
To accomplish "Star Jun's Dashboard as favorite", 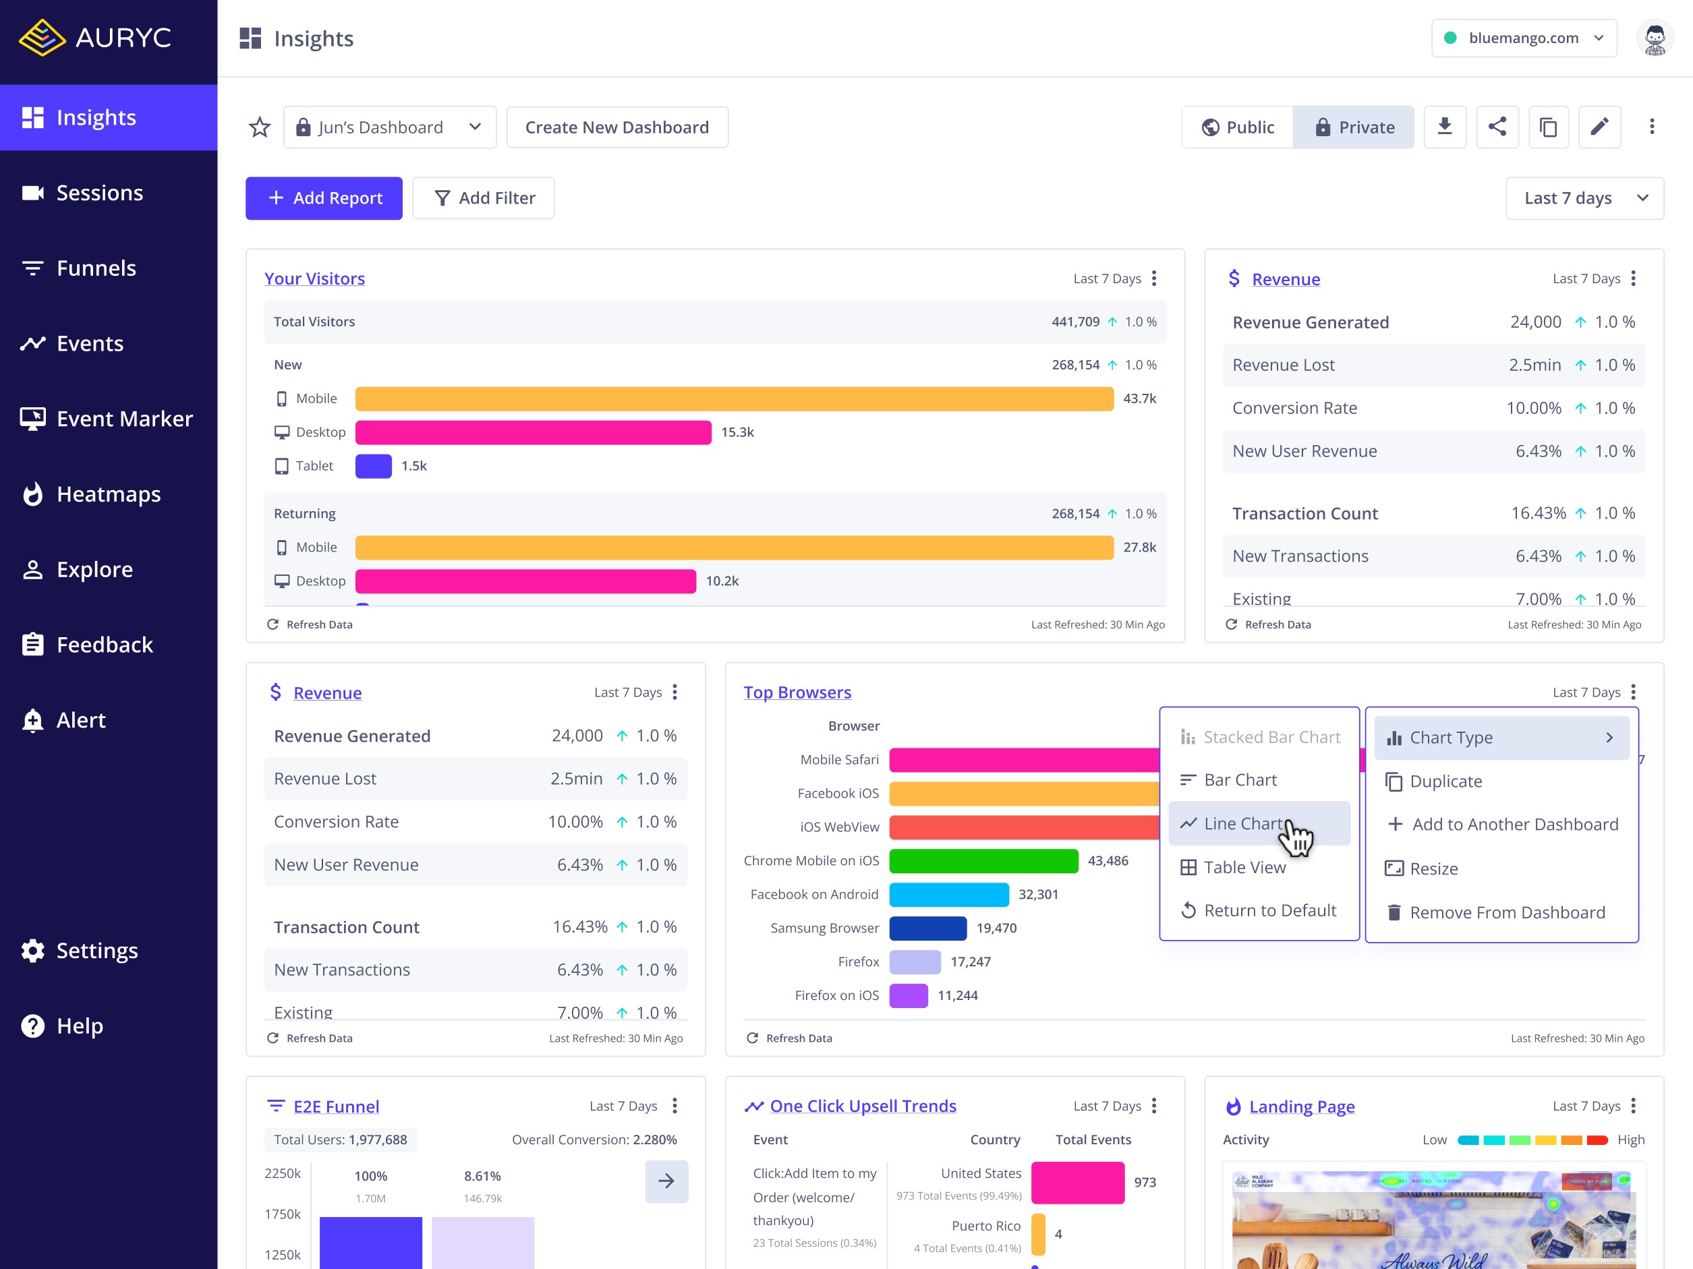I will [x=260, y=127].
